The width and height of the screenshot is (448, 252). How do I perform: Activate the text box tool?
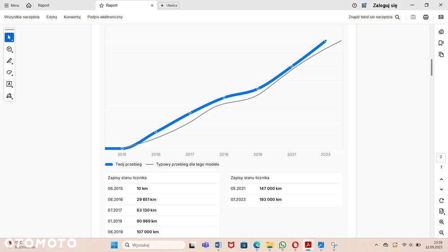coord(9,84)
